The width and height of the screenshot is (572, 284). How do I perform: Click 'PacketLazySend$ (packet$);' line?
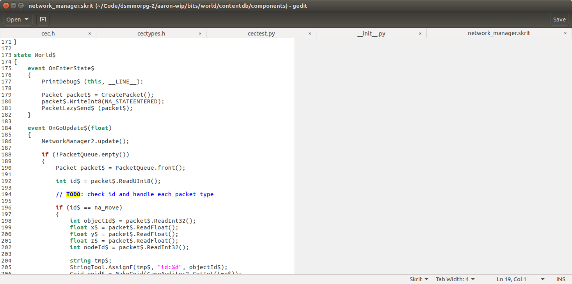87,108
